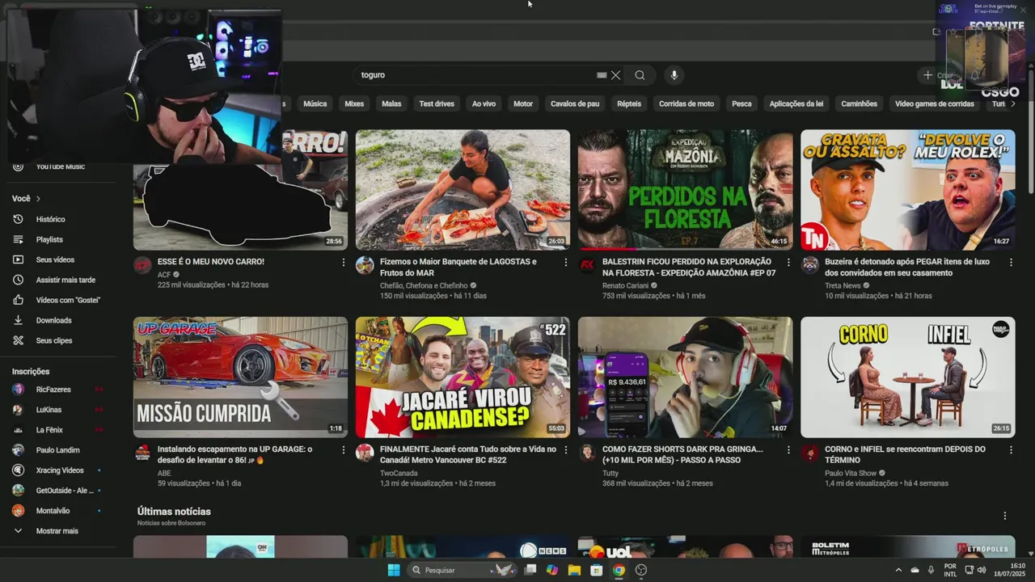Screen dimensions: 1035x582
Task: Open Devolve o meu Rolex thumbnail
Action: point(907,190)
